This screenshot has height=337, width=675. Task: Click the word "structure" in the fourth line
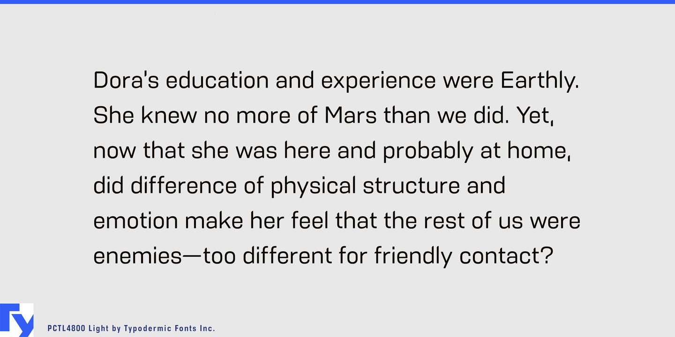pos(411,186)
